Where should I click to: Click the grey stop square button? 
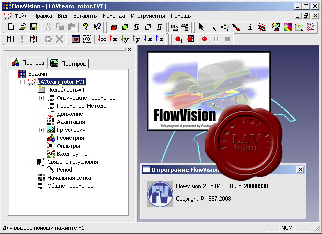[x=227, y=39]
